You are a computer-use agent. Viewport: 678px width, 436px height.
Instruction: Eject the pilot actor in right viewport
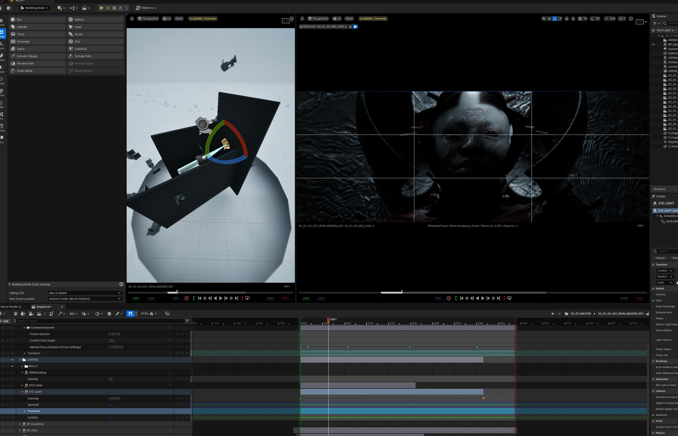[350, 27]
